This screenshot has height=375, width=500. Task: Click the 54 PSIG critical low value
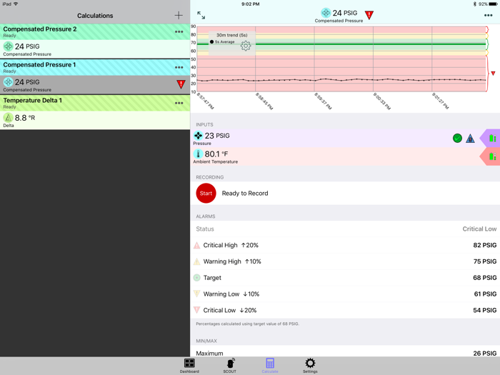click(x=485, y=310)
